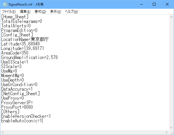Click the EnableVersionChecker=1 line
This screenshot has height=135, width=174.
click(x=26, y=116)
